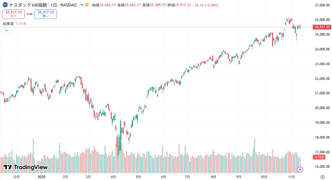Click the Nasdaq 100 symbol logo icon
Viewport: 332px width, 180px height.
(x=5, y=5)
